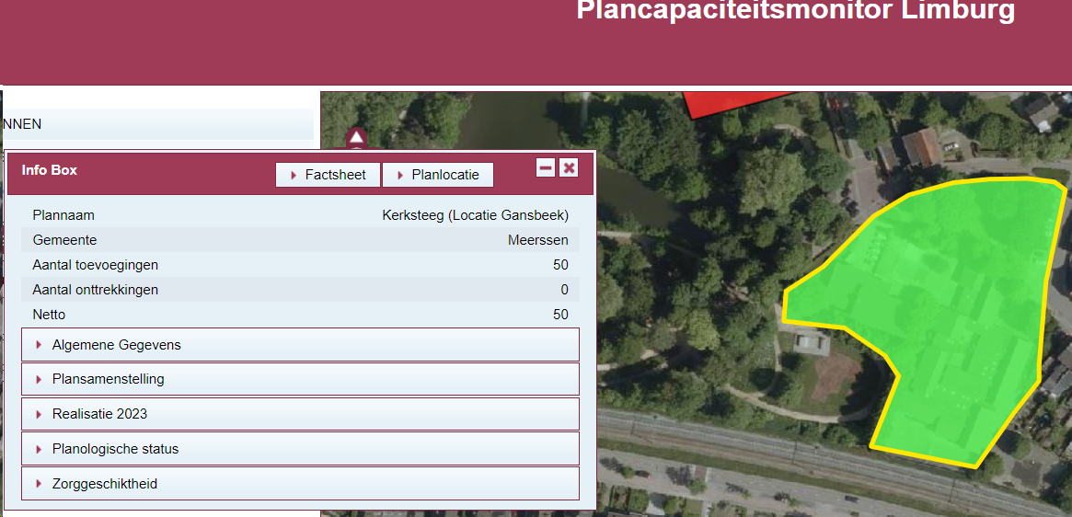This screenshot has width=1072, height=517.
Task: Click the Aantal toevoegingen label
Action: click(96, 265)
